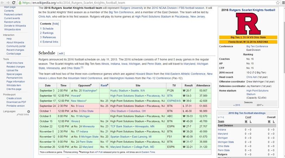Open Recent changes in sidebar
Viewport: 285px width, 158px height.
pos(15,50)
